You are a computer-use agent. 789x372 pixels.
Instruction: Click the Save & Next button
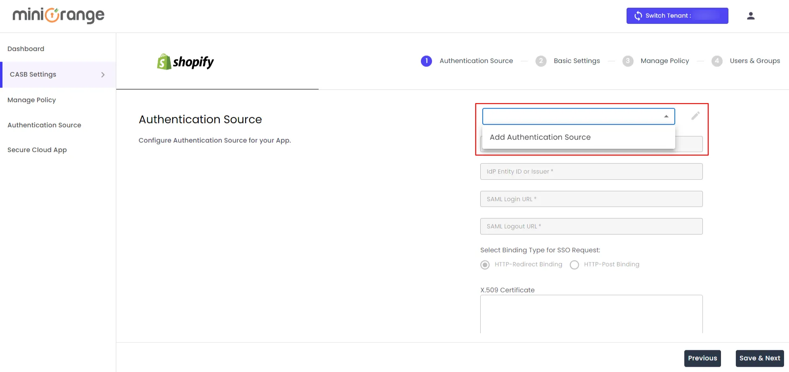(x=759, y=358)
